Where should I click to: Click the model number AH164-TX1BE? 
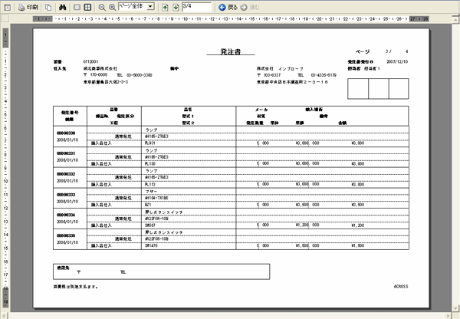pyautogui.click(x=156, y=198)
